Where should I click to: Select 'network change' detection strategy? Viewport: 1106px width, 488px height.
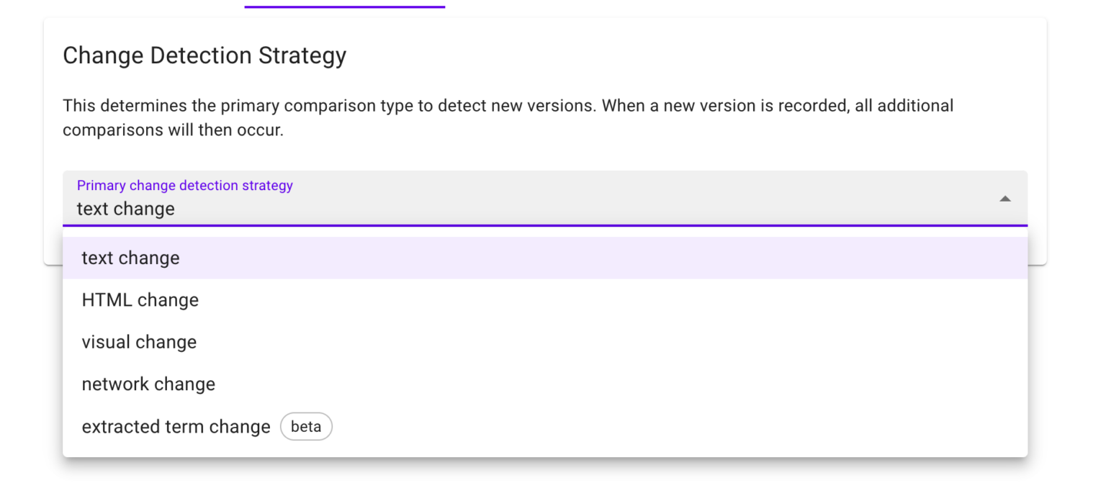point(148,384)
